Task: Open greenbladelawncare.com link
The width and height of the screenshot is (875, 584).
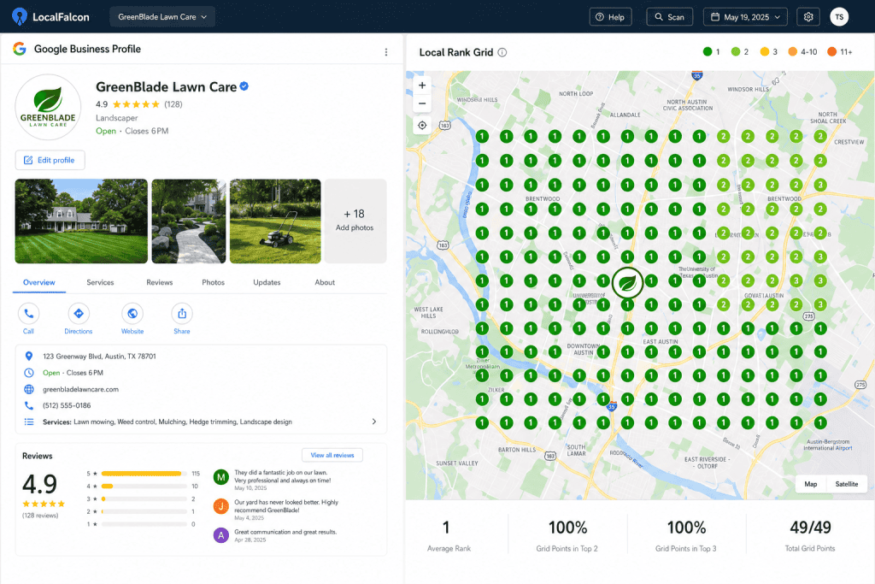Action: (x=81, y=389)
